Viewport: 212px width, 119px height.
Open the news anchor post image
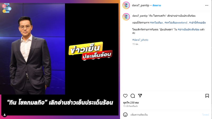[x=59, y=59]
